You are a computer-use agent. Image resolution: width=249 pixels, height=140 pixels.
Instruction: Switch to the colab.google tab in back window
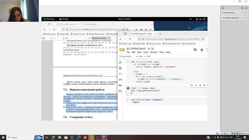95,24
